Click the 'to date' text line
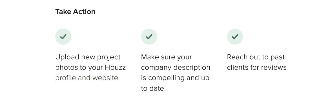 tap(152, 89)
